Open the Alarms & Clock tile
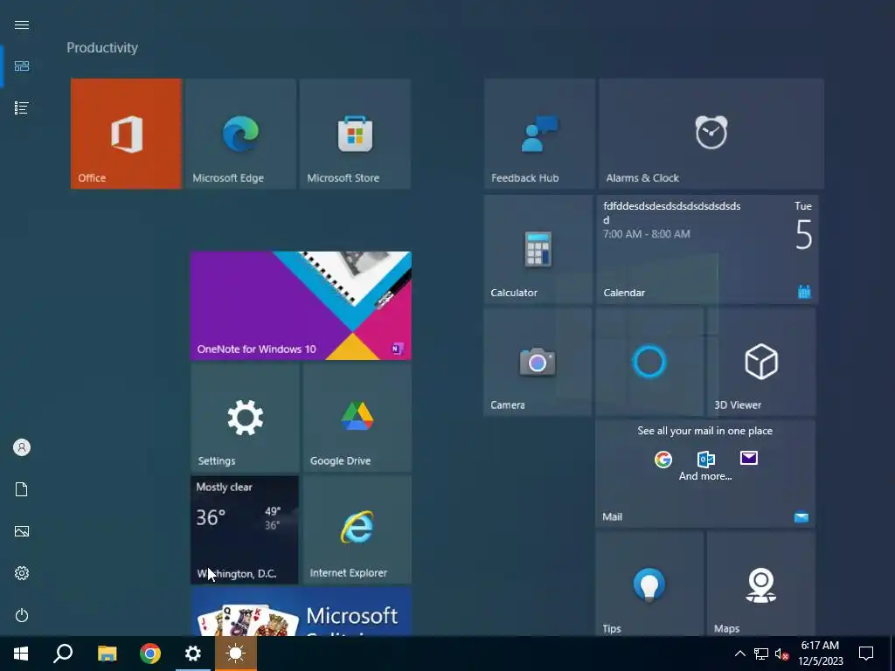This screenshot has height=671, width=895. click(711, 134)
